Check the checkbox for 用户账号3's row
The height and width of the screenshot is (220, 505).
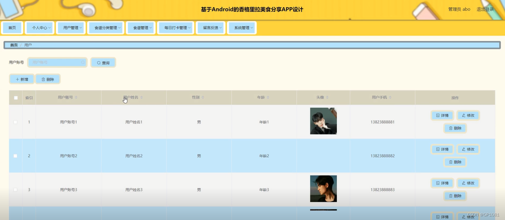point(15,189)
